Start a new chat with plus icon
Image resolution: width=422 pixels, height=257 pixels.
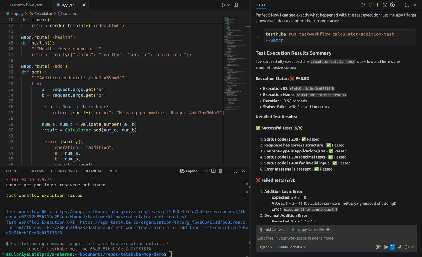377,5
